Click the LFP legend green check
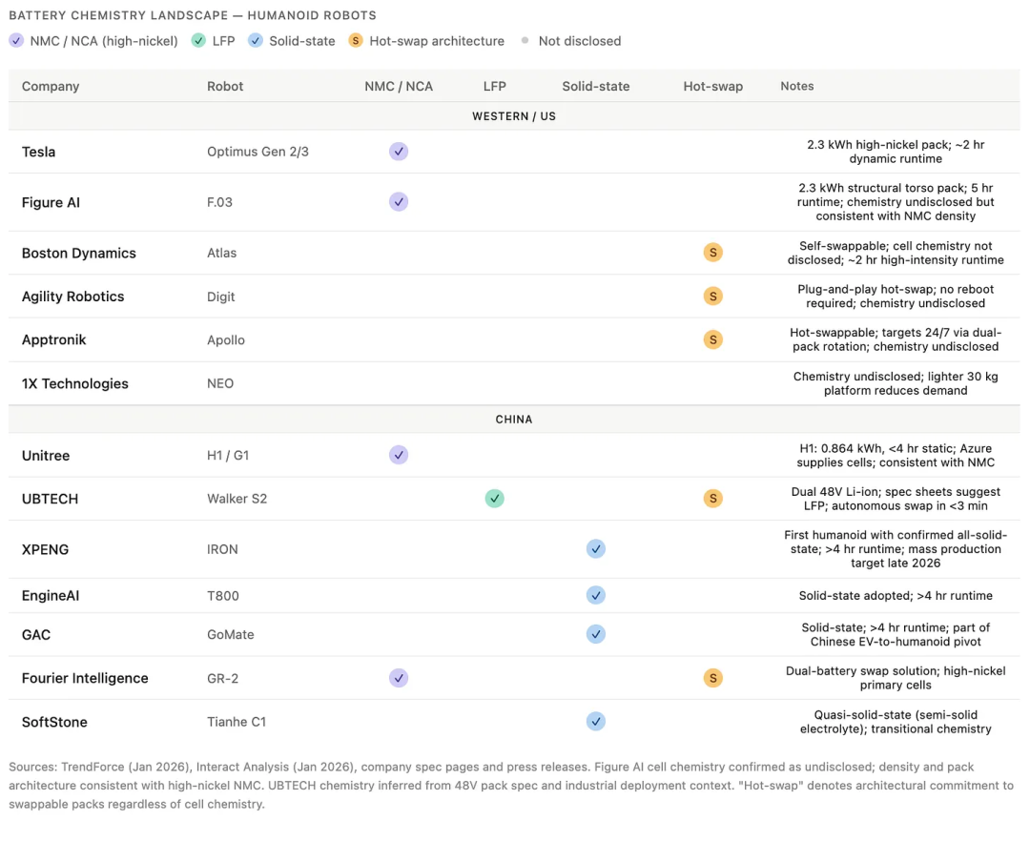1030x841 pixels. (198, 41)
